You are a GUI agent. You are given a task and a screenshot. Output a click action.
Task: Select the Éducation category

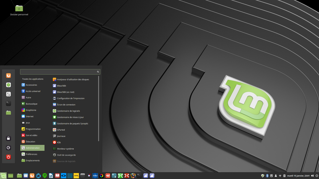point(33,142)
